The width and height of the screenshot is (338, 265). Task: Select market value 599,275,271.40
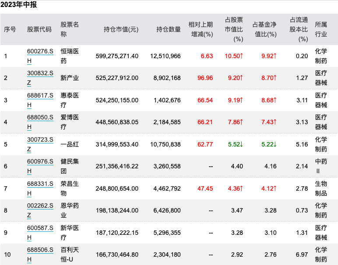(x=117, y=56)
